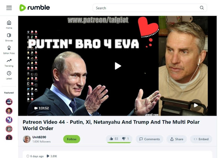Follow the Unit8200 channel
This screenshot has height=158, width=218.
(x=71, y=139)
